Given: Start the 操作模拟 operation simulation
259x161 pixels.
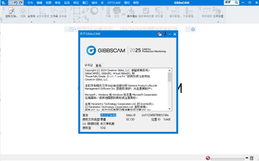Looking at the screenshot, I should click(x=132, y=12).
